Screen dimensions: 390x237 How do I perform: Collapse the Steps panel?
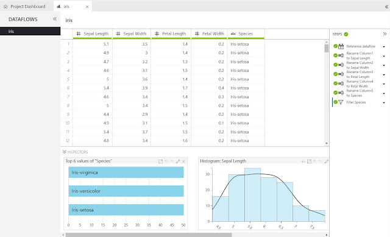coord(385,34)
